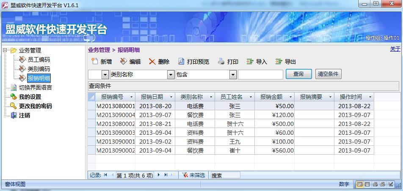Click the ¥560.00 amount cell
Image resolution: width=403 pixels, height=191 pixels.
[x=274, y=150]
